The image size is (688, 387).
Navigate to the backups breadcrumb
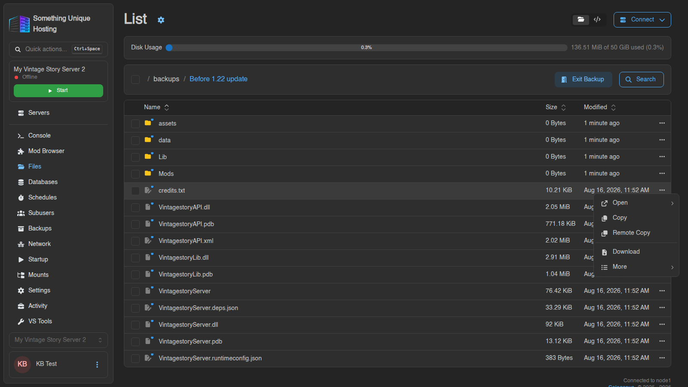coord(166,79)
